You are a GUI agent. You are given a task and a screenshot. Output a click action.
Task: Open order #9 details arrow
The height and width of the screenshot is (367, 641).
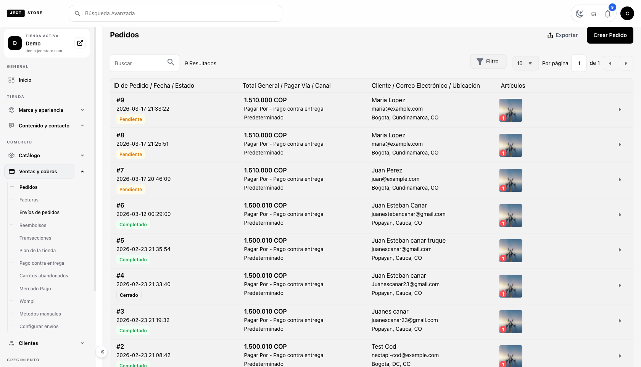[620, 109]
